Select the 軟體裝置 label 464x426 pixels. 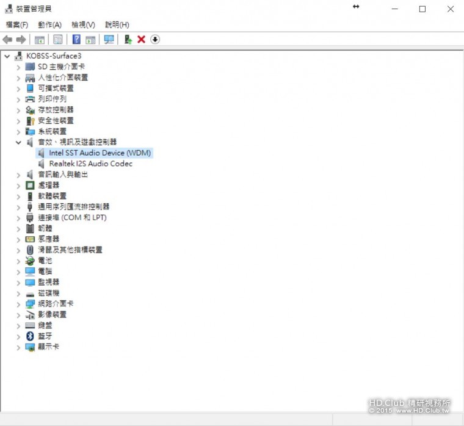point(52,196)
